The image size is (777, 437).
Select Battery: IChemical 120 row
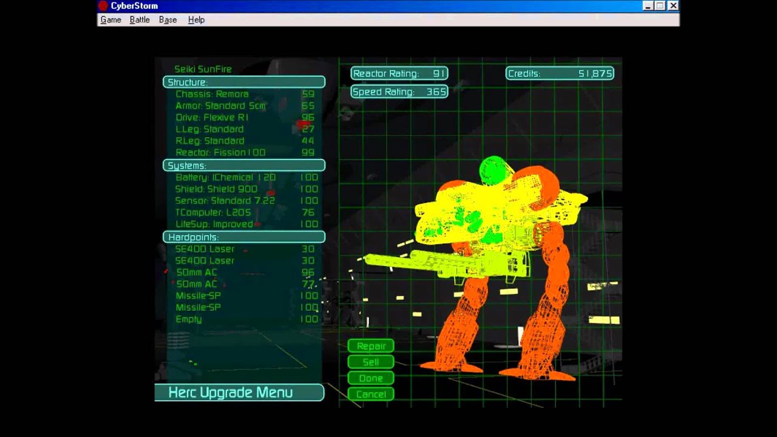click(246, 177)
